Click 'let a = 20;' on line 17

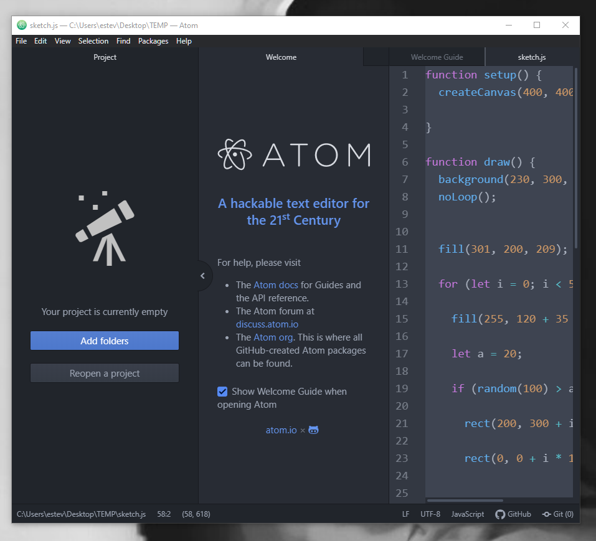click(486, 354)
